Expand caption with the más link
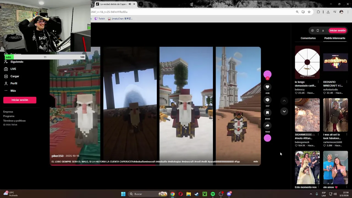Image resolution: width=352 pixels, height=198 pixels. 256,161
